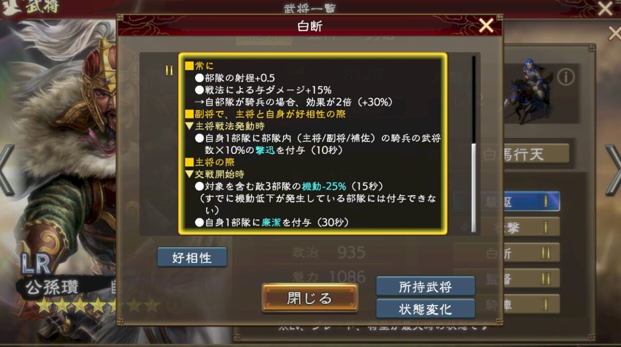Open 状態変化 details

click(425, 309)
